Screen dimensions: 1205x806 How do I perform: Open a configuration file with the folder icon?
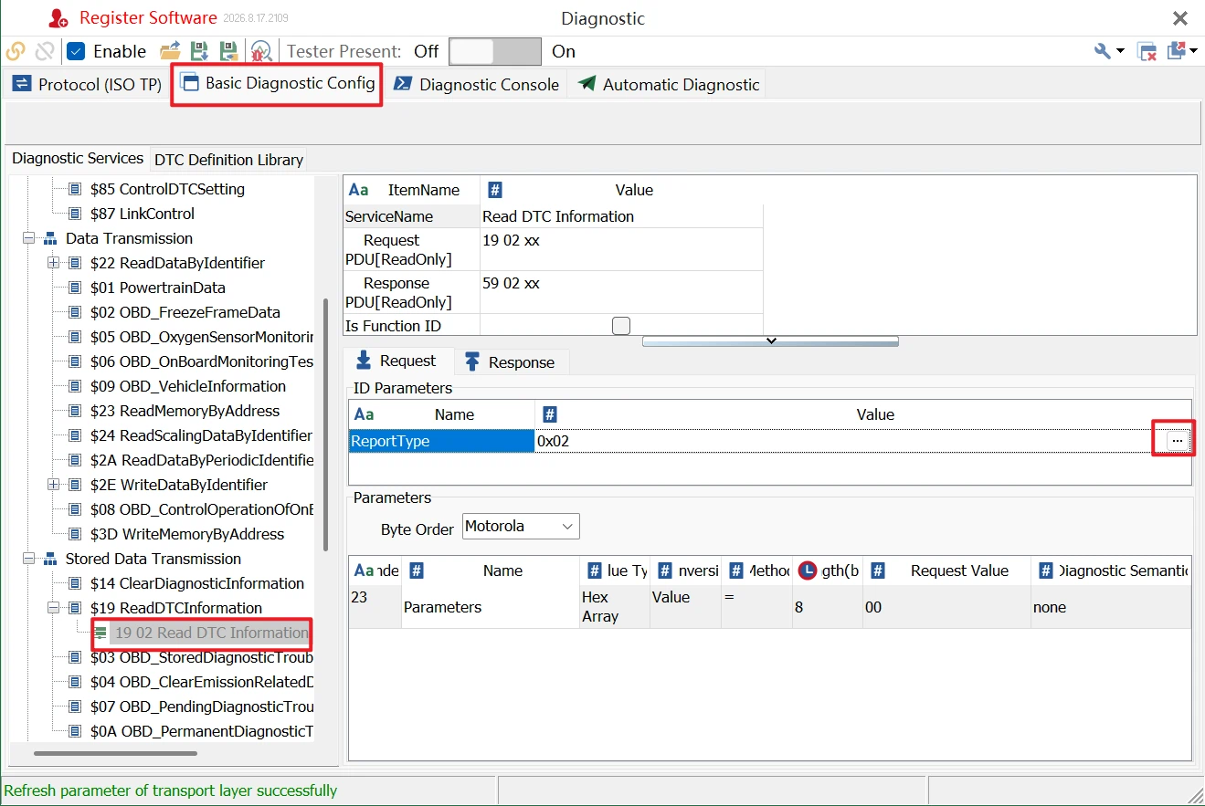click(170, 51)
